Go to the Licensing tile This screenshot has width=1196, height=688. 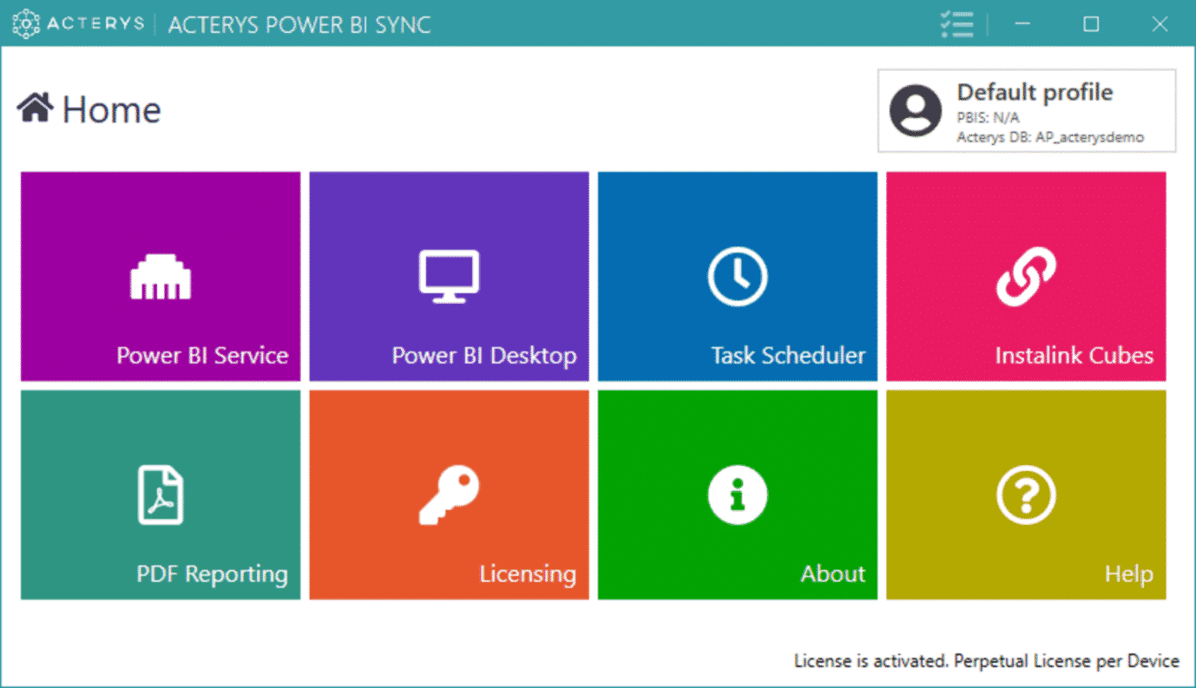[x=449, y=495]
